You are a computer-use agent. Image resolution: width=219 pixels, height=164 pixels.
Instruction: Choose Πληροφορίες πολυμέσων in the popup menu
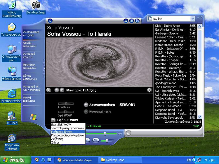[68, 135]
